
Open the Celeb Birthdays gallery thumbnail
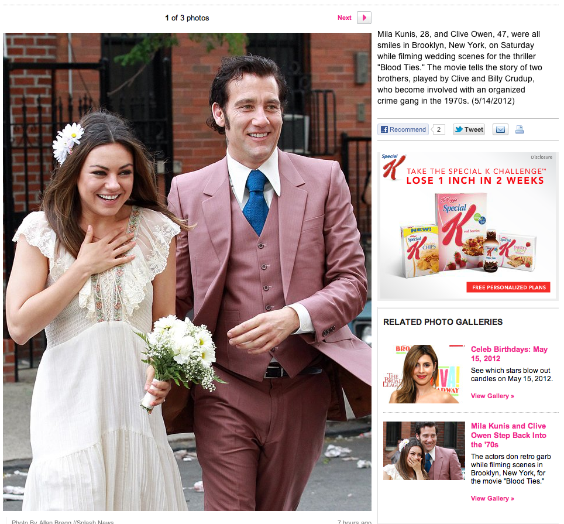pyautogui.click(x=424, y=374)
